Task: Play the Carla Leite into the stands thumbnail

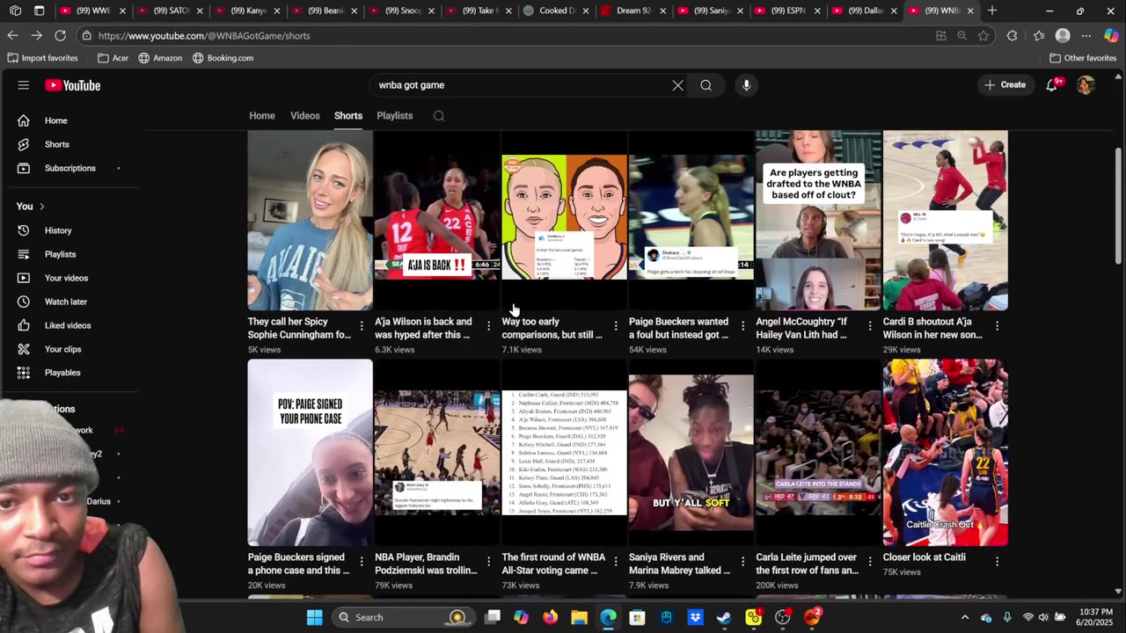Action: [818, 453]
